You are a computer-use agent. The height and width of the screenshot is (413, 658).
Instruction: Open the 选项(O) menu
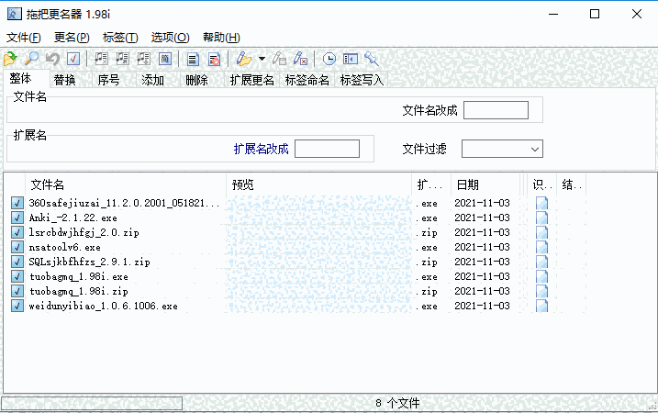(x=170, y=38)
